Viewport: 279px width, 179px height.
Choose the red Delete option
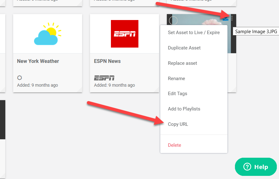[x=175, y=145]
